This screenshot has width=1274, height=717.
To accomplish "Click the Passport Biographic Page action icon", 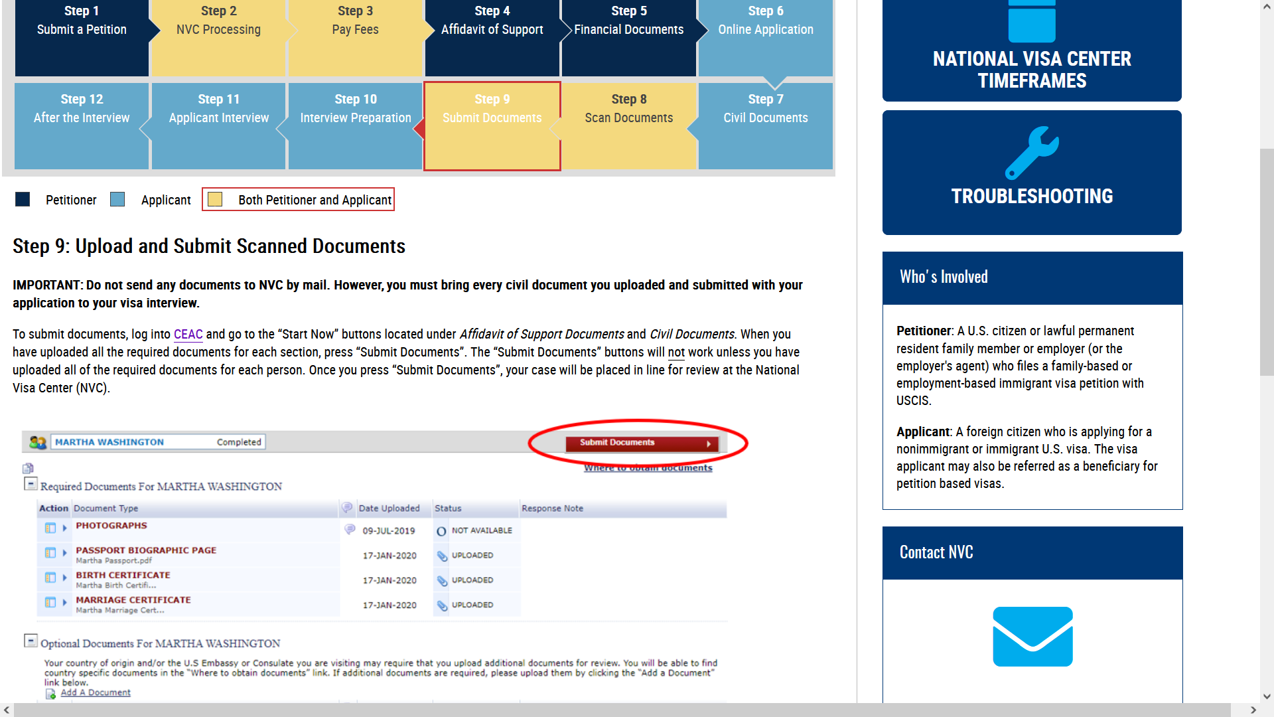I will pyautogui.click(x=50, y=553).
